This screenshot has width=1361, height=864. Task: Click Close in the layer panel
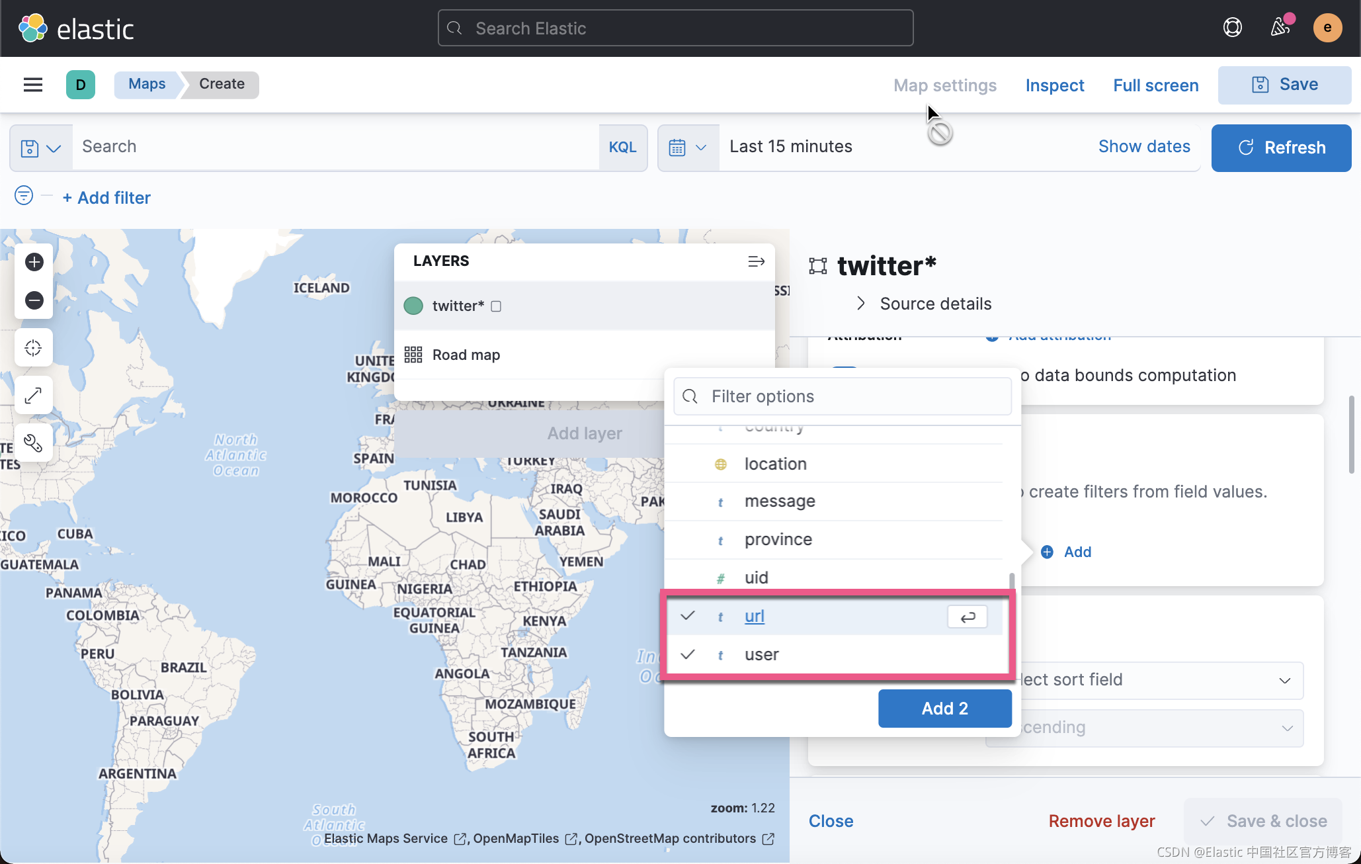click(831, 821)
